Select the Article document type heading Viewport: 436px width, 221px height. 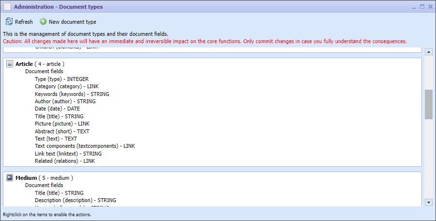tap(24, 64)
